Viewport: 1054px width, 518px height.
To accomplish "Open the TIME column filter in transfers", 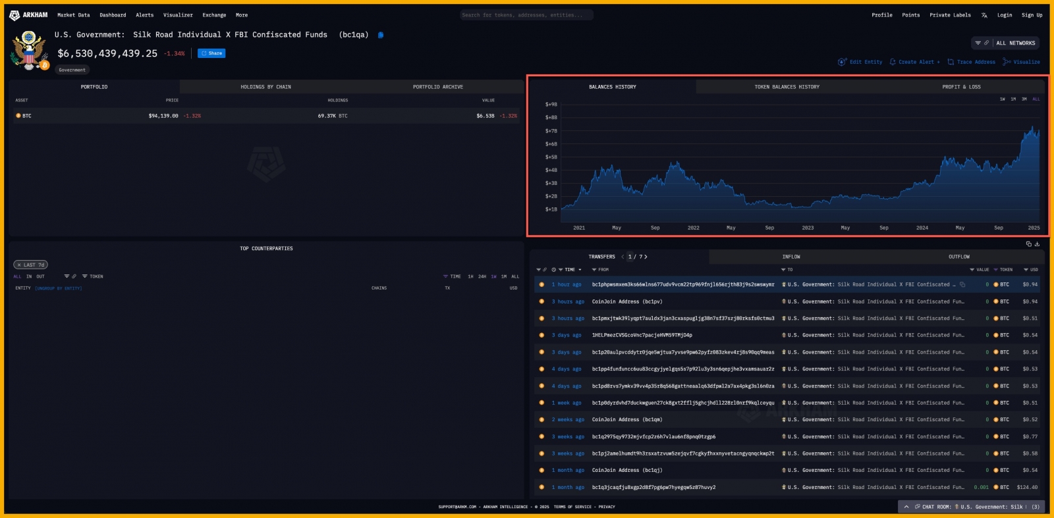I will [570, 270].
